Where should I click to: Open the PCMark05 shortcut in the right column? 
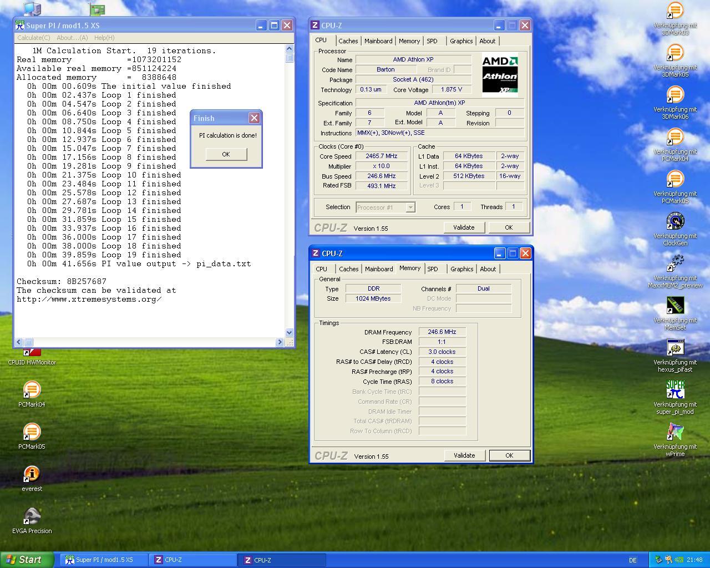(x=674, y=187)
